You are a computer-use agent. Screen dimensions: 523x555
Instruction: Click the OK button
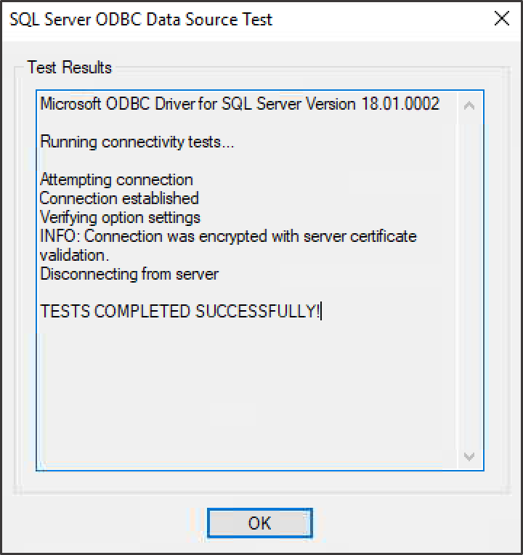260,522
